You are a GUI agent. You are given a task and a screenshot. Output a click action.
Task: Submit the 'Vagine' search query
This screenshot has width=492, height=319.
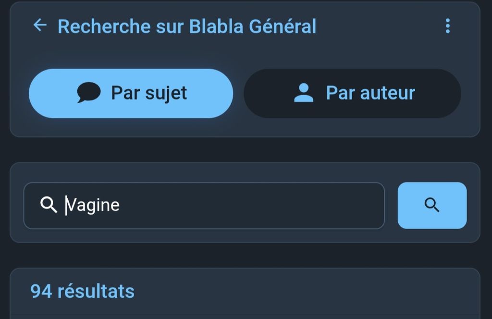click(432, 206)
